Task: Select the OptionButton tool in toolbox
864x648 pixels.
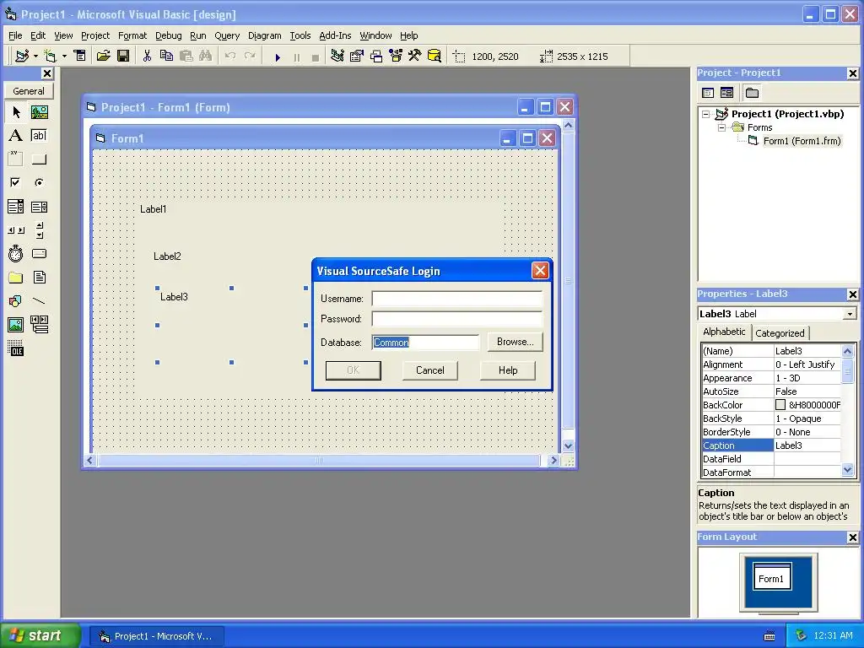Action: [x=39, y=182]
